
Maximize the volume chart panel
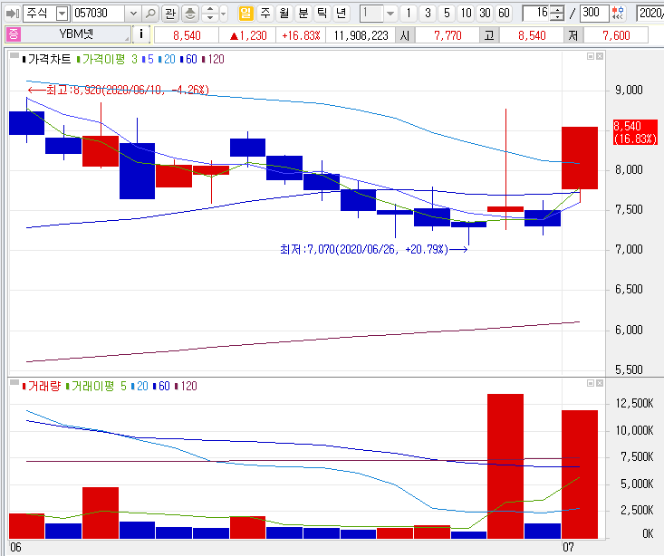pos(591,383)
